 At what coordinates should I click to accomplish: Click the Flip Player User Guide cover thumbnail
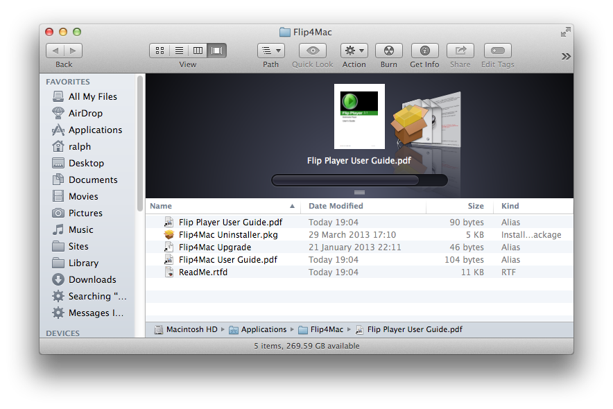[359, 116]
